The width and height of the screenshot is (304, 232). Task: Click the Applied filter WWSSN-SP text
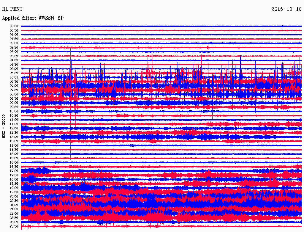point(33,18)
